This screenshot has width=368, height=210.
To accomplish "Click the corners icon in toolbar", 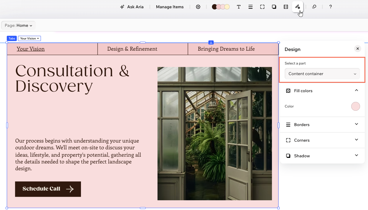I will pos(262,7).
